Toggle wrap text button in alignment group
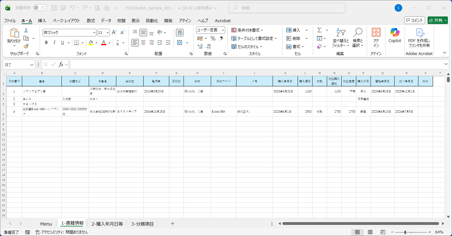Viewport: 452px width, 236px height. pyautogui.click(x=180, y=33)
